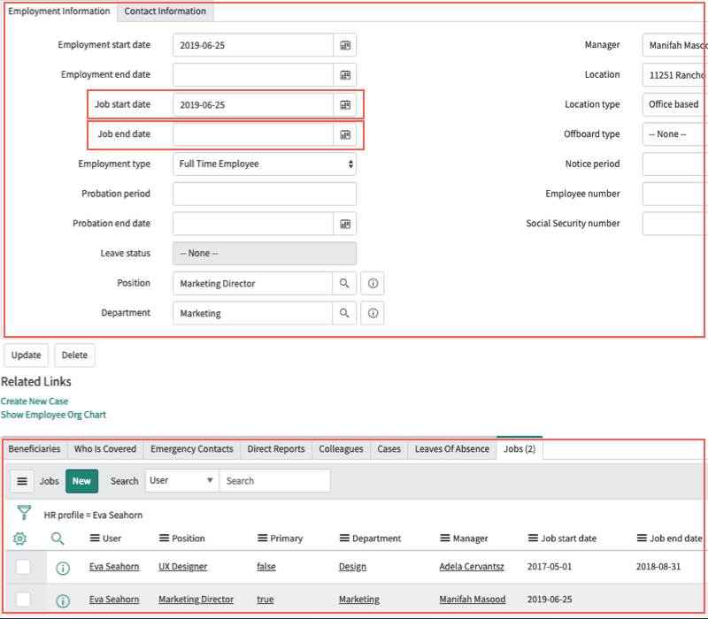This screenshot has height=619, width=708.
Task: Open the search field User dropdown
Action: (182, 480)
